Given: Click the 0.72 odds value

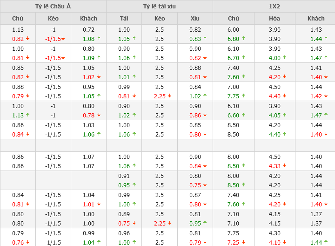Looking at the screenshot, I should click(x=88, y=29).
